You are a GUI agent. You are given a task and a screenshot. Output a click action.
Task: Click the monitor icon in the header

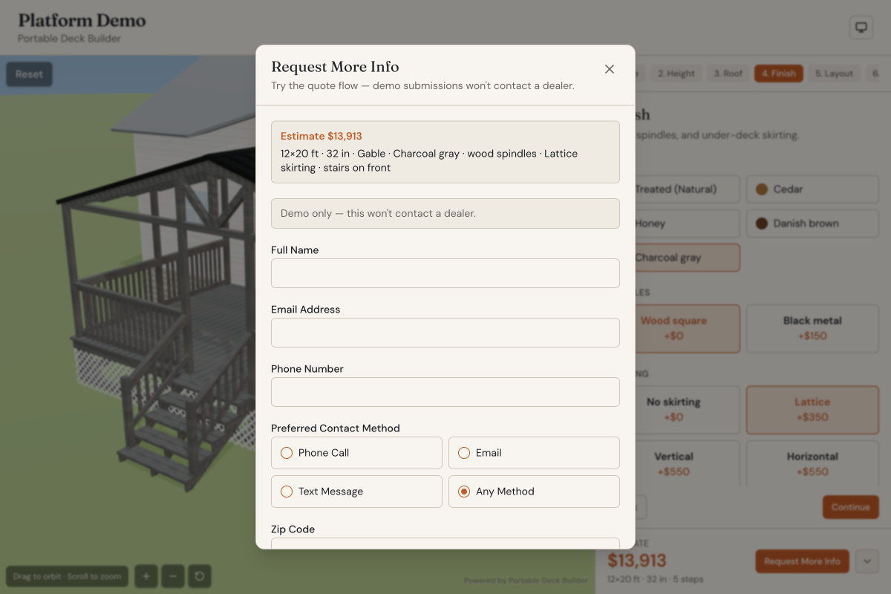click(x=861, y=27)
